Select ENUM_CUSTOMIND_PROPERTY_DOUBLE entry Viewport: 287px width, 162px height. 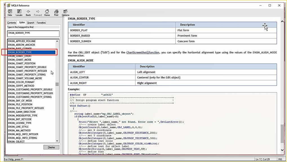click(30, 89)
